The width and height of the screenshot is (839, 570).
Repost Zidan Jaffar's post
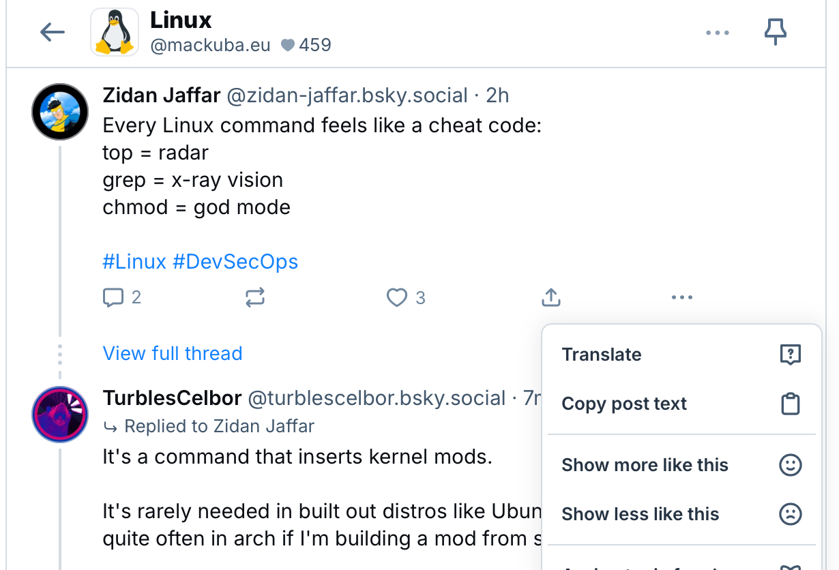(x=255, y=298)
